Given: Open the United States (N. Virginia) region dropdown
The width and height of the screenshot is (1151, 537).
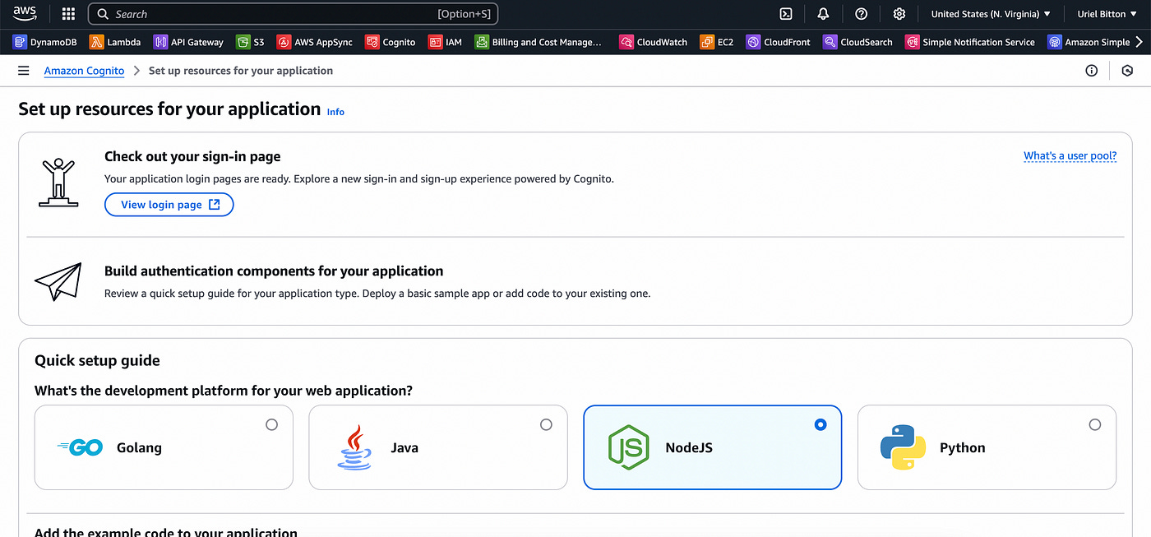Looking at the screenshot, I should click(991, 14).
